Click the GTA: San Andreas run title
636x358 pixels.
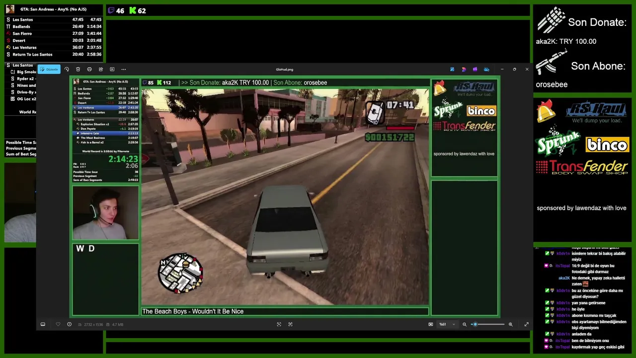coord(53,9)
